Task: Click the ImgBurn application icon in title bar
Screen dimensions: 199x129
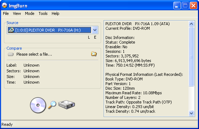Action: click(x=5, y=6)
